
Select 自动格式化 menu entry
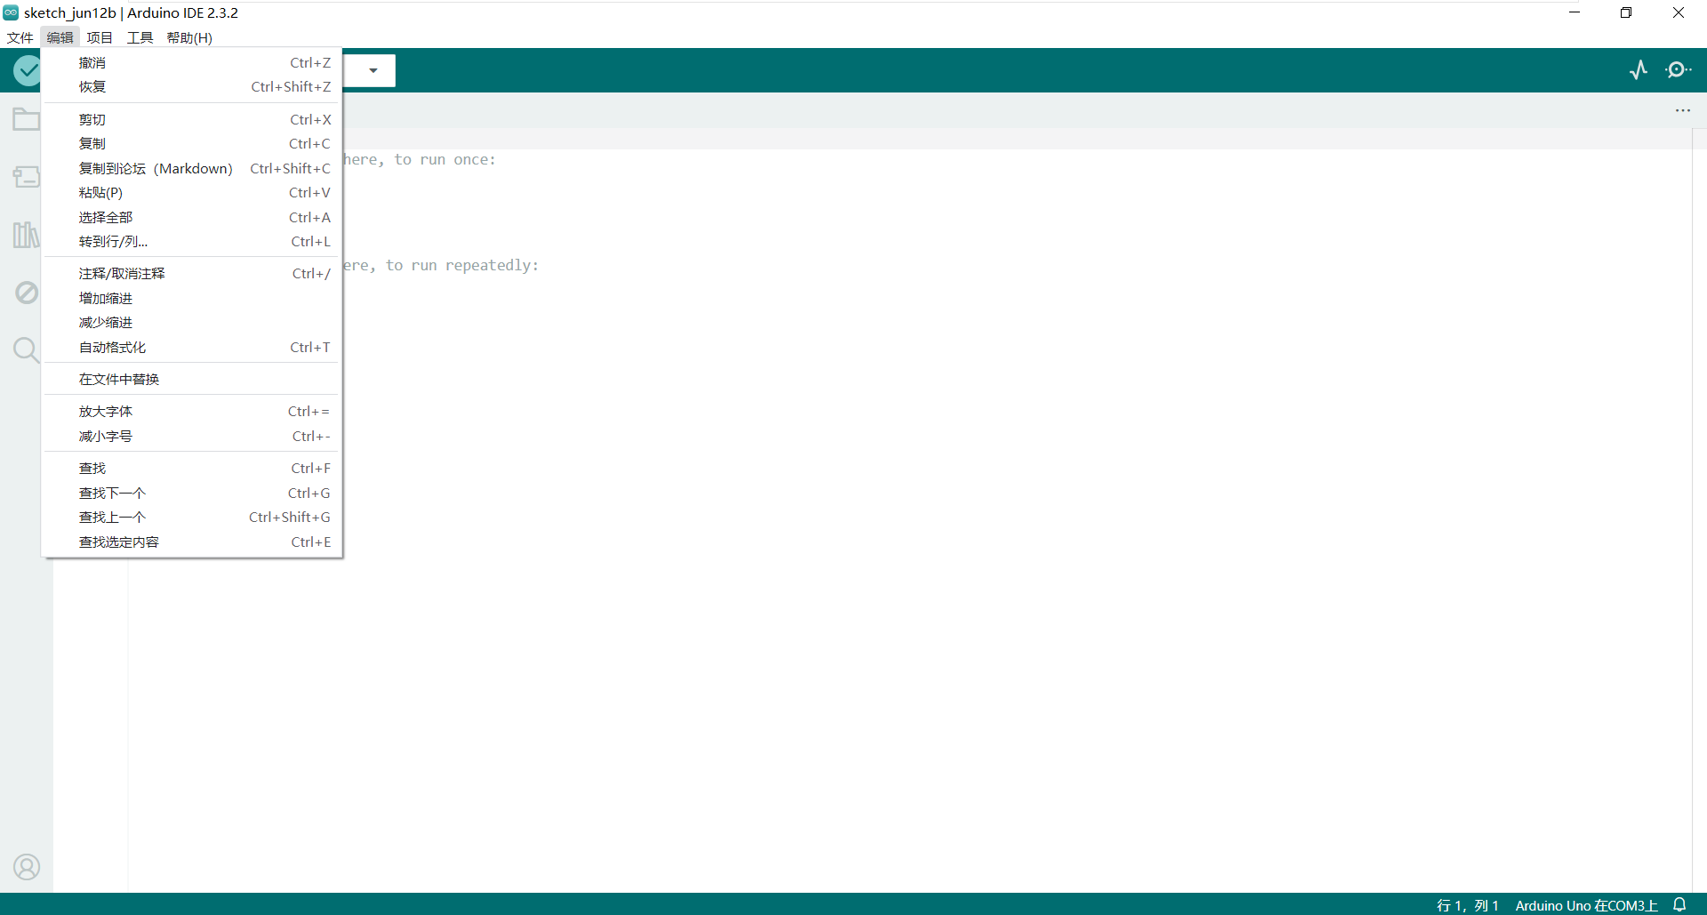[x=192, y=347]
